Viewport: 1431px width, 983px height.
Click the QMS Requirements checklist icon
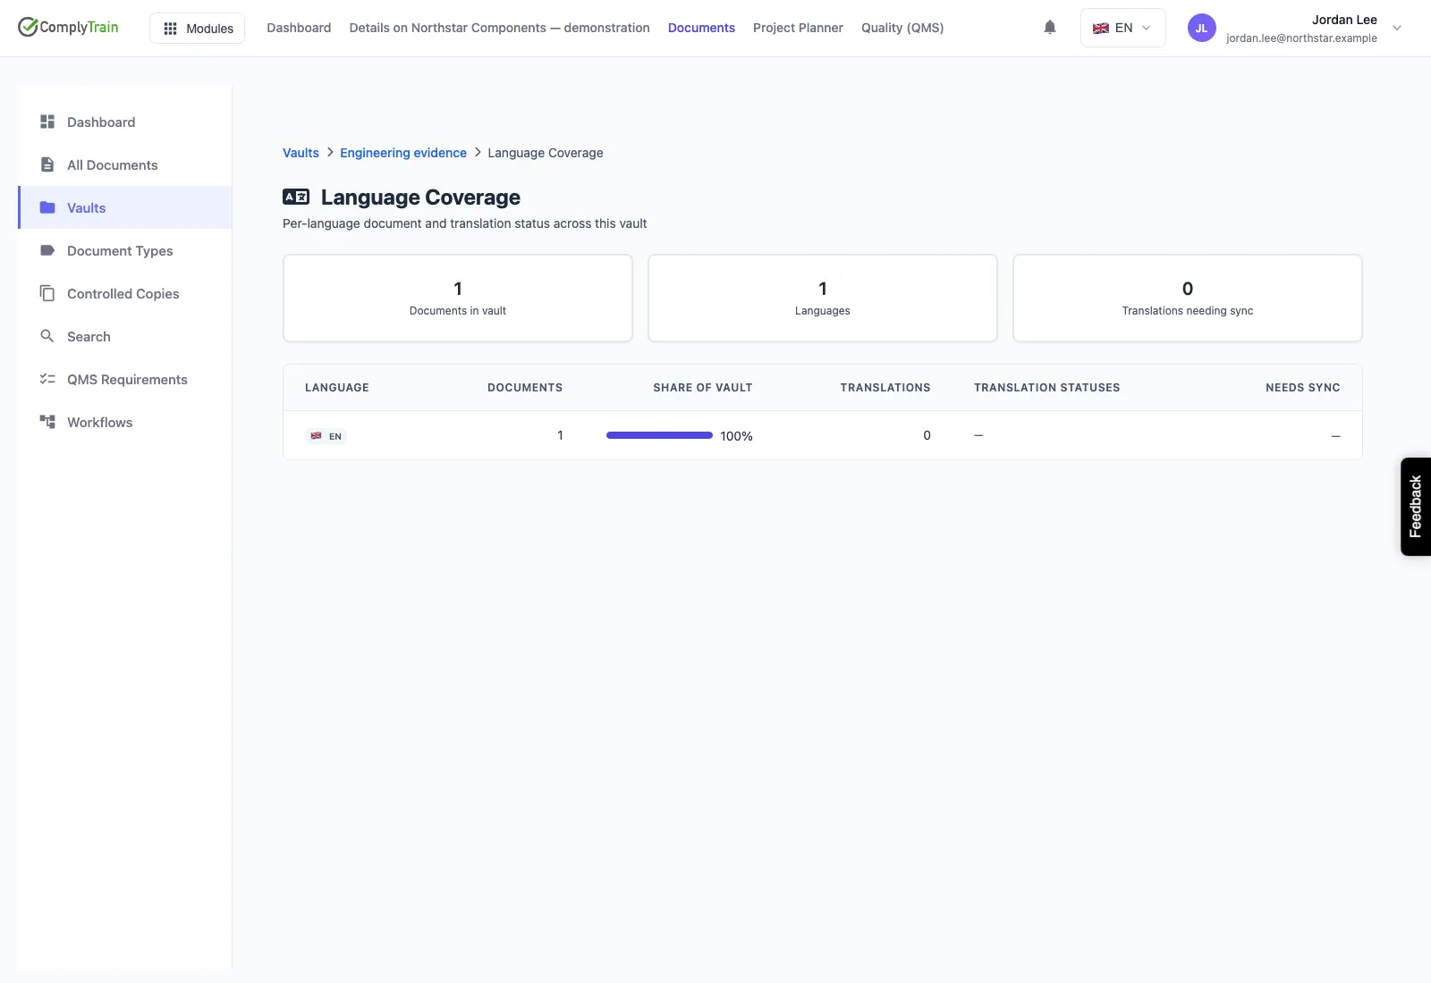pos(47,379)
